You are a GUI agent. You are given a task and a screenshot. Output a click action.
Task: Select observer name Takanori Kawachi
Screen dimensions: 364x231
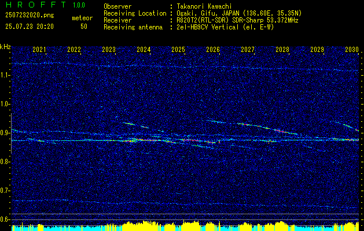[x=204, y=6]
